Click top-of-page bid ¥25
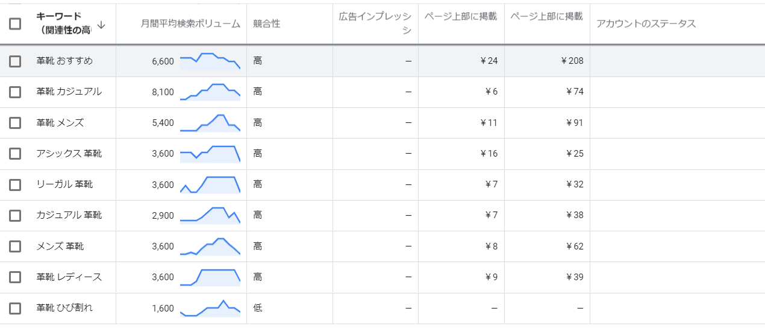The height and width of the screenshot is (332, 765). coord(575,154)
